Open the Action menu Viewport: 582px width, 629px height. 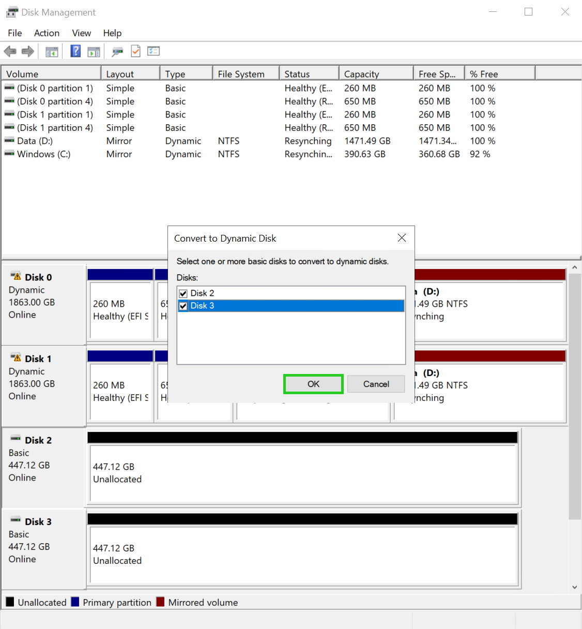47,33
